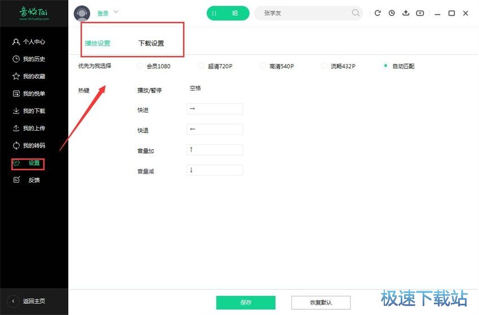This screenshot has width=479, height=315.
Task: Select the 自动匹配 quality option
Action: point(398,66)
